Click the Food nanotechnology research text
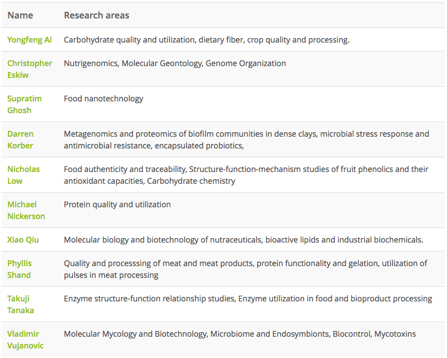This screenshot has width=447, height=358. [104, 99]
